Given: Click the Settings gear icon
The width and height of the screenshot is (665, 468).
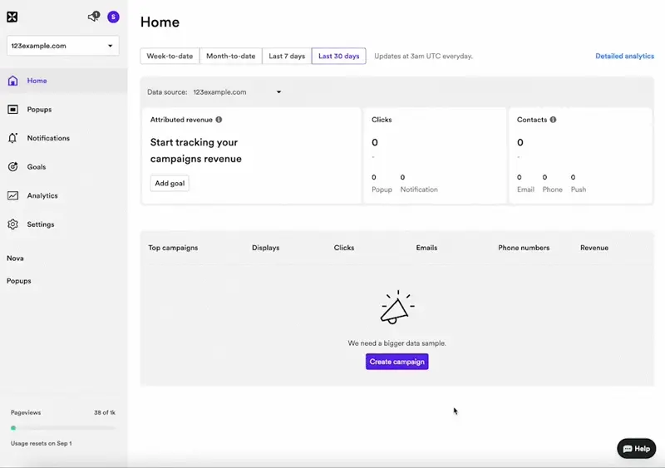Looking at the screenshot, I should [12, 224].
